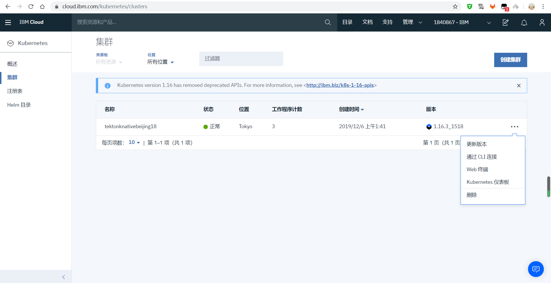Open 支持 in the top navigation

pyautogui.click(x=387, y=22)
